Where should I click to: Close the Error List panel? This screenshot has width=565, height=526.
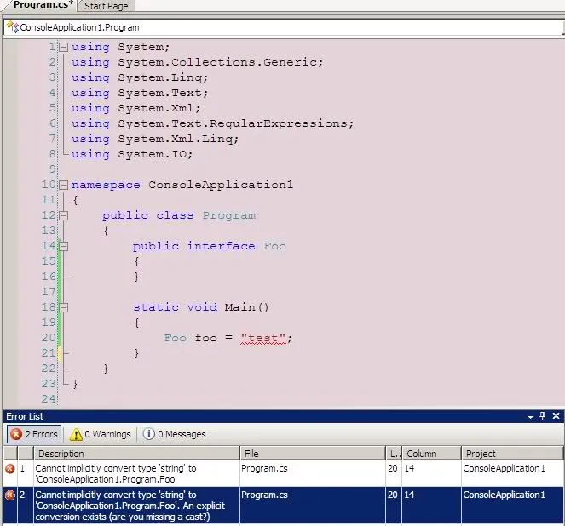click(x=556, y=416)
